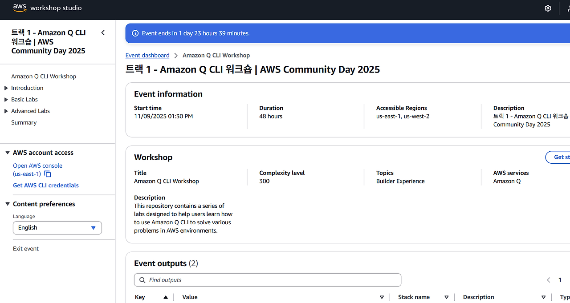
Task: Click the Topics value Builder Experience
Action: pos(400,182)
